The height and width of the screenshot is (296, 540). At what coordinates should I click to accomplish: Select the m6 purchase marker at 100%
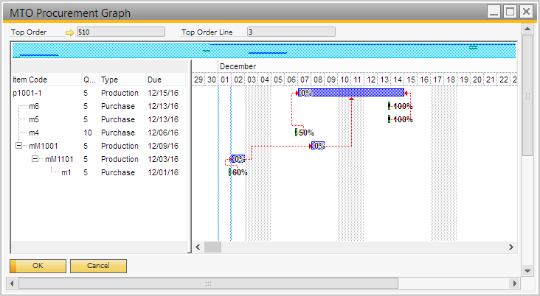click(x=390, y=106)
